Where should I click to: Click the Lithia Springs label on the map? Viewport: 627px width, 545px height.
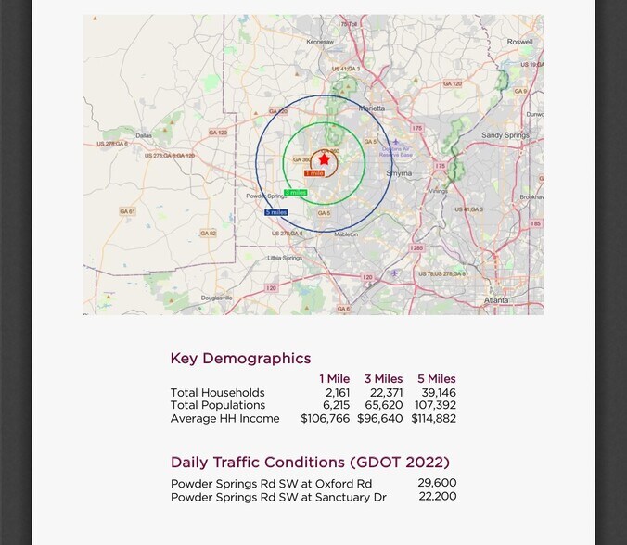(285, 258)
